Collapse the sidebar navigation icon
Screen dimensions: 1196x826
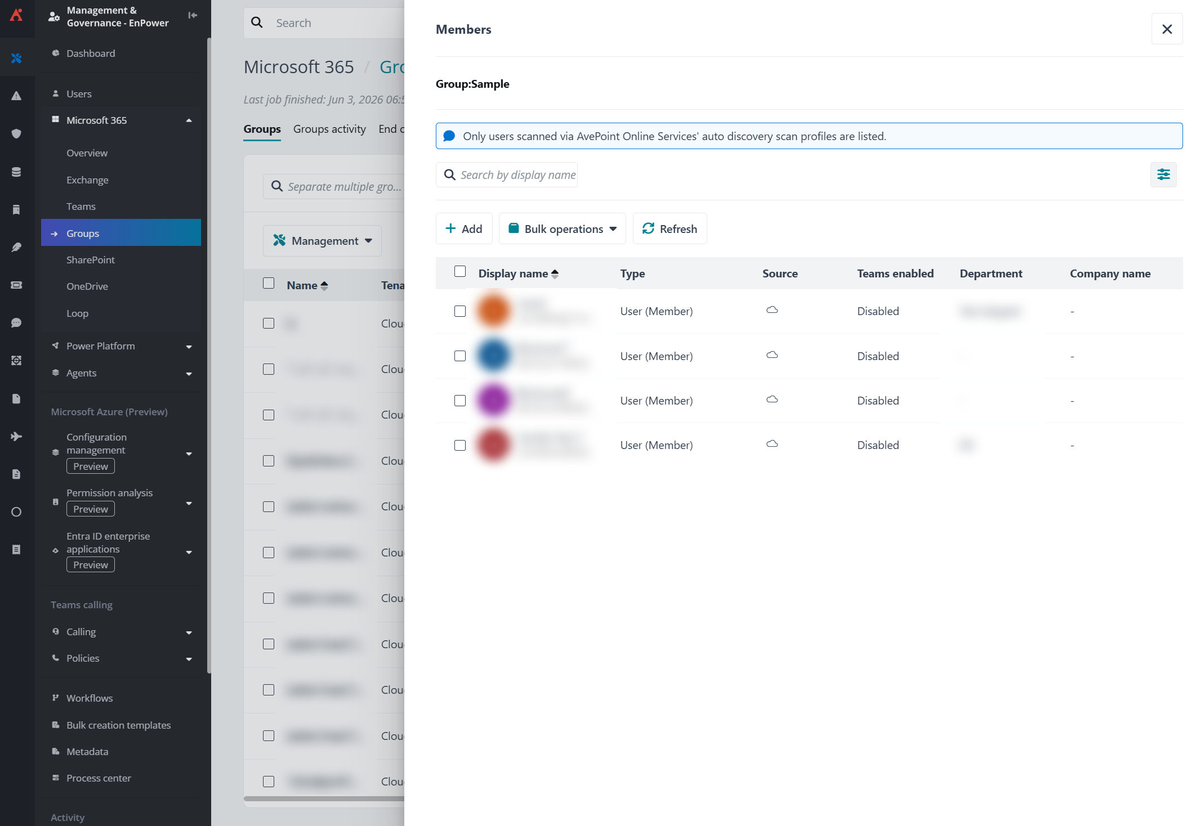tap(193, 15)
